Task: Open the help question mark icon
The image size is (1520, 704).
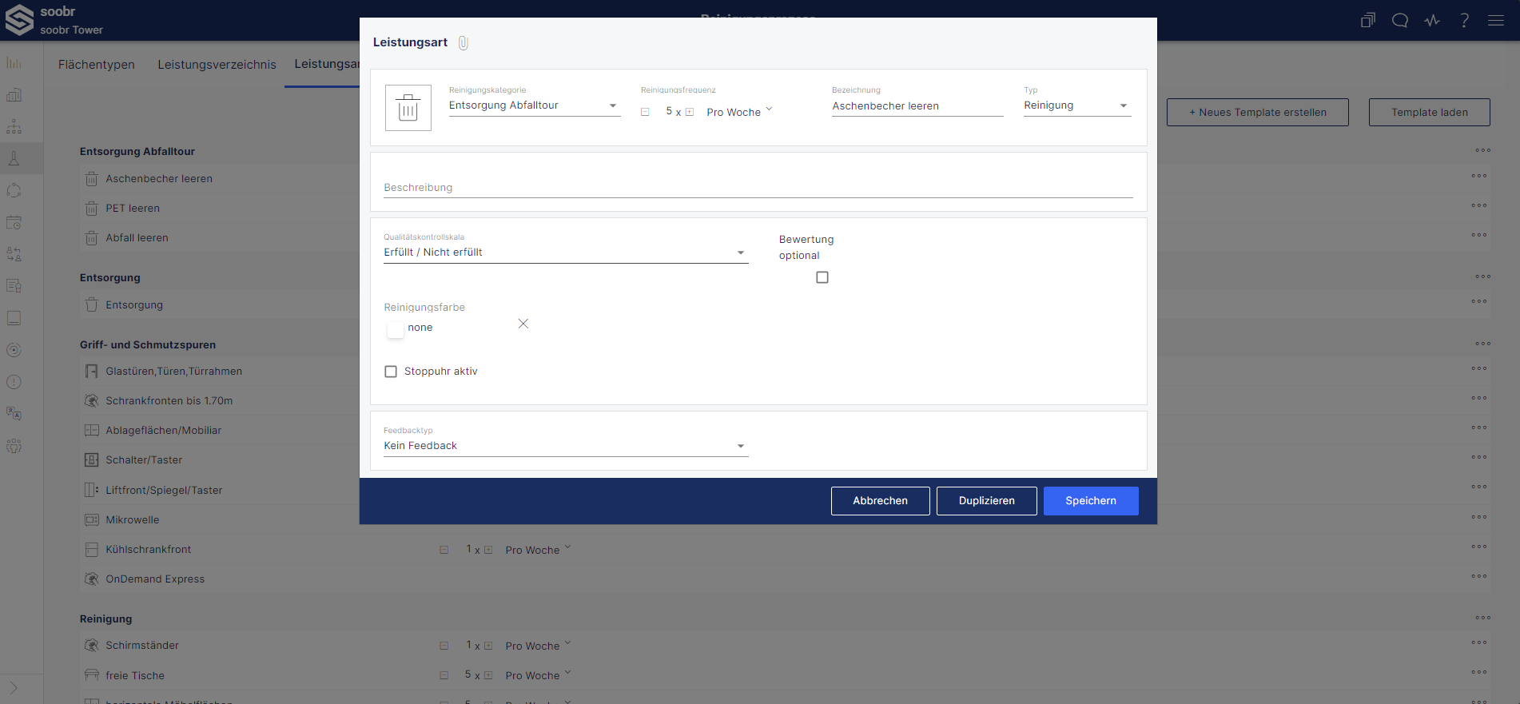Action: (x=1464, y=21)
